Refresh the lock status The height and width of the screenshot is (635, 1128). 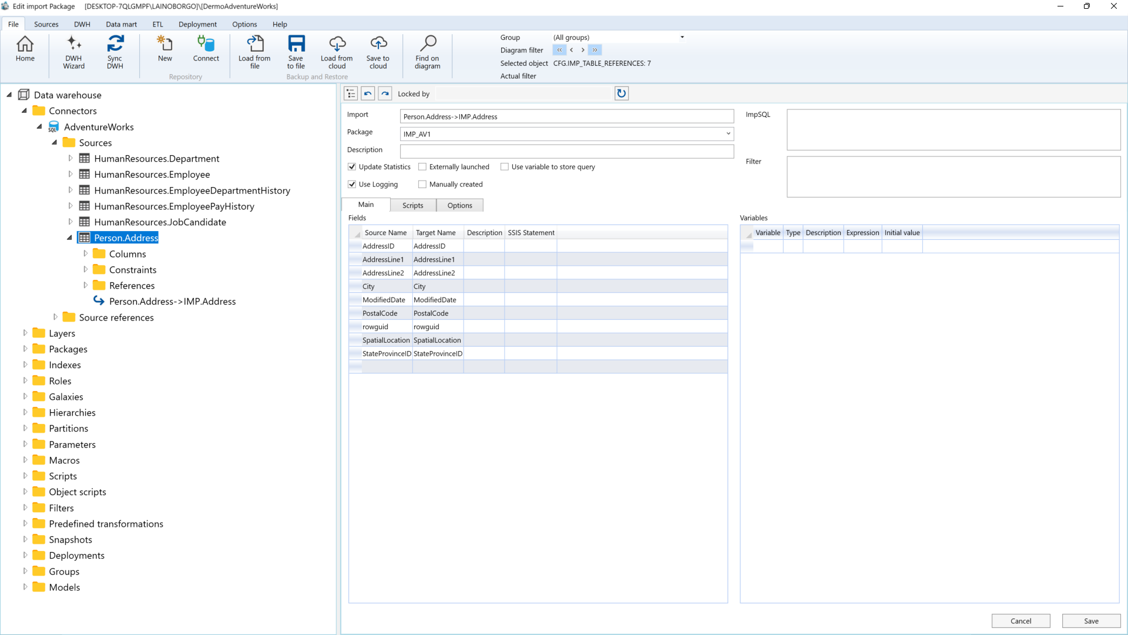[x=622, y=93]
